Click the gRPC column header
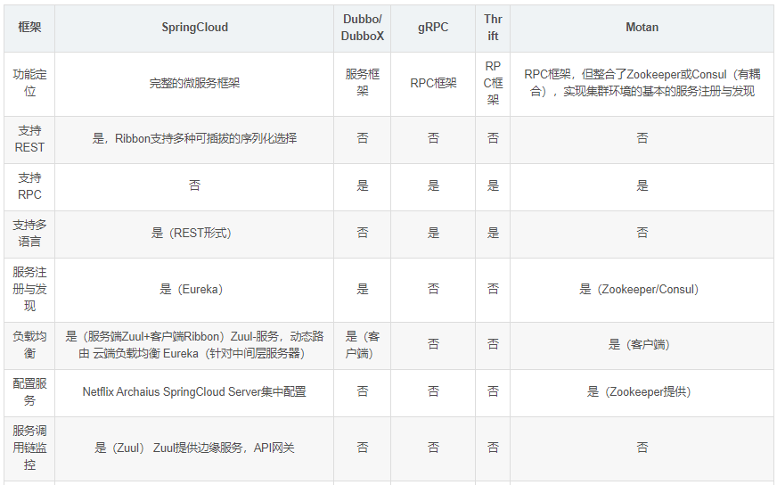The image size is (777, 485). 433,28
